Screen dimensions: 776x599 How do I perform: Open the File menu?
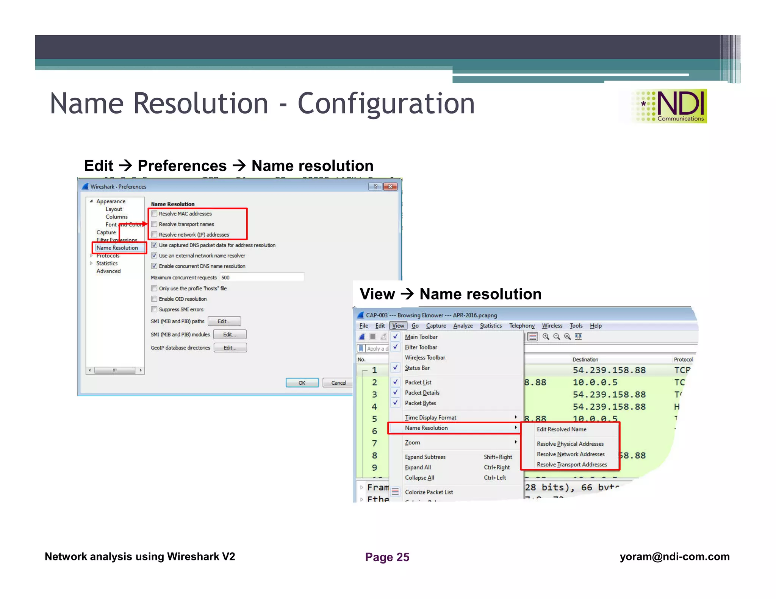(364, 326)
